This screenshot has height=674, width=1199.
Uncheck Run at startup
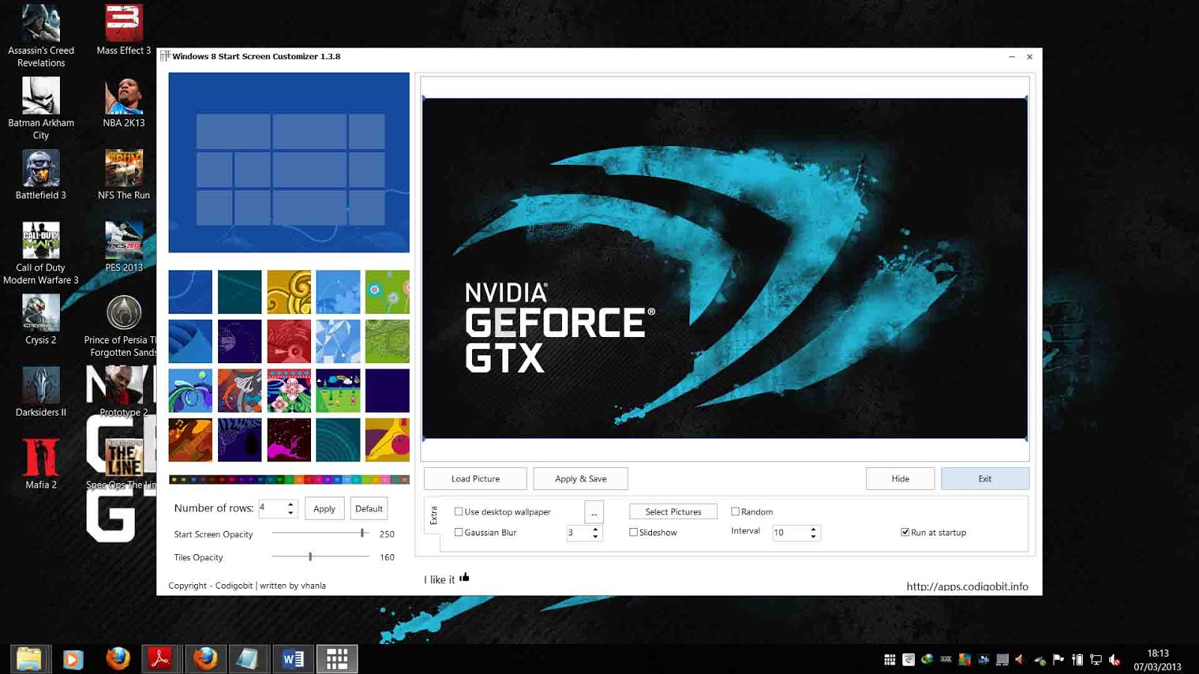point(905,532)
